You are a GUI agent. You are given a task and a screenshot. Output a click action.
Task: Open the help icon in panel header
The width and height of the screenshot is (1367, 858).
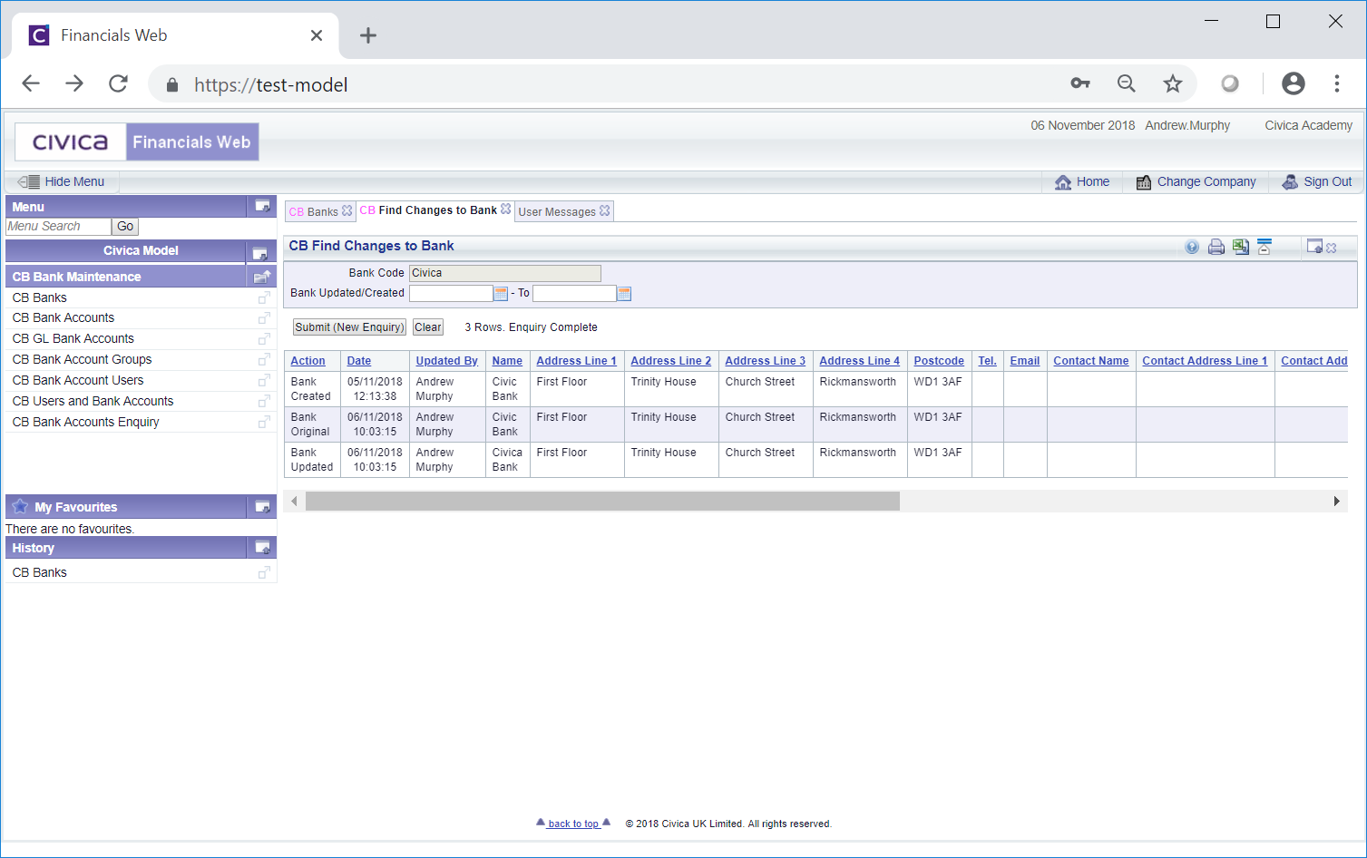[x=1192, y=247]
